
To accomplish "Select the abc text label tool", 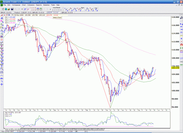I will (2, 78).
